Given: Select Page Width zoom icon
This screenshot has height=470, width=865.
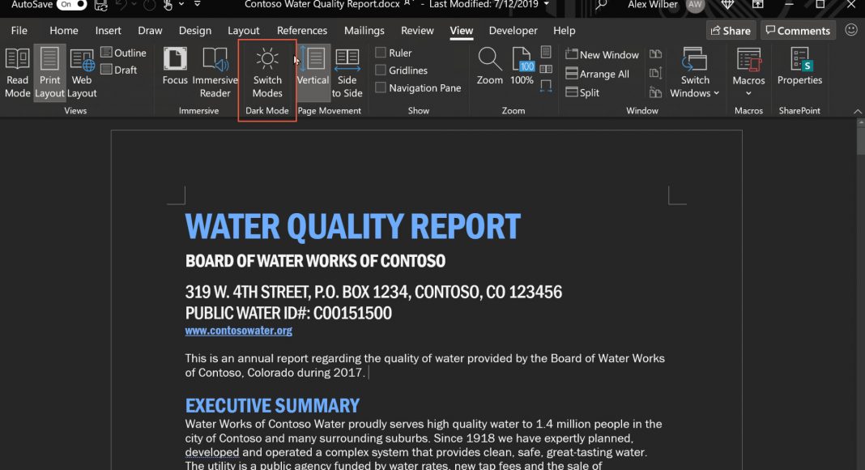Looking at the screenshot, I should 546,86.
